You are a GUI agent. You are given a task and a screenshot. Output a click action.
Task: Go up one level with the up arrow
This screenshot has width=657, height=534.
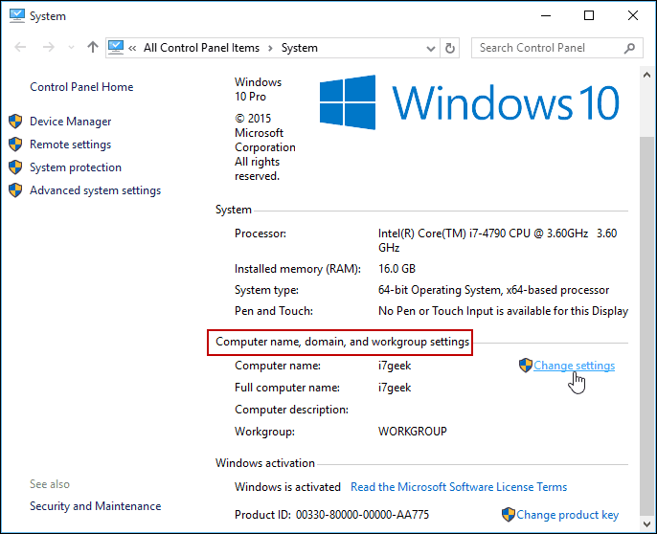[93, 47]
